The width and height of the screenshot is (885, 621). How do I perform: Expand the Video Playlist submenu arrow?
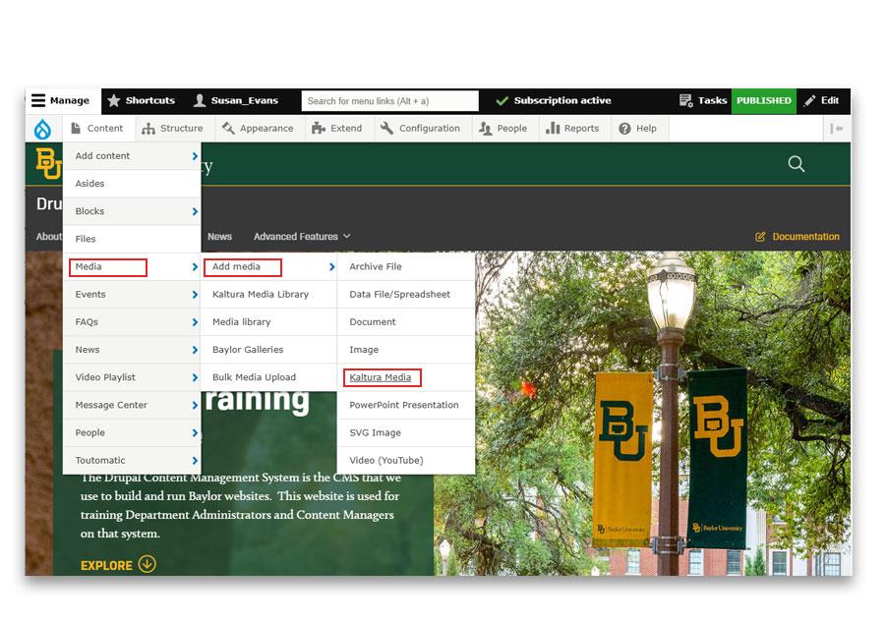coord(195,377)
